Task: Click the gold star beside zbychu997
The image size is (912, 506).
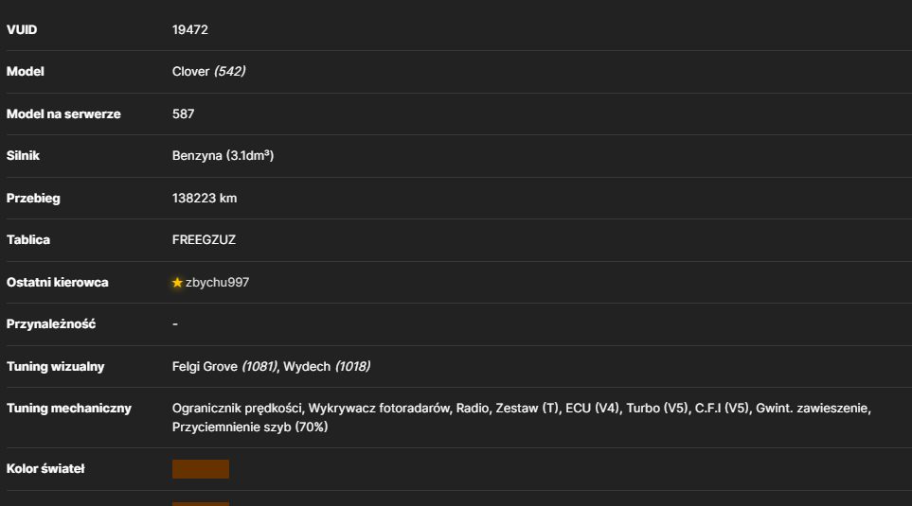Action: [x=177, y=283]
